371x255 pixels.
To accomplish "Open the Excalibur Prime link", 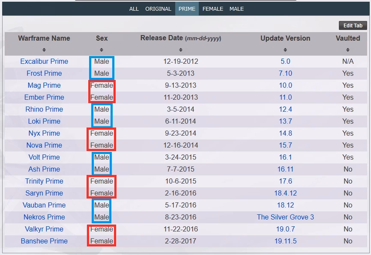I will [44, 62].
